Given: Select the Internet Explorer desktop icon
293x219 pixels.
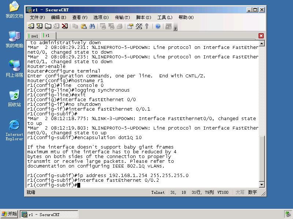Looking at the screenshot, I should (x=14, y=130).
